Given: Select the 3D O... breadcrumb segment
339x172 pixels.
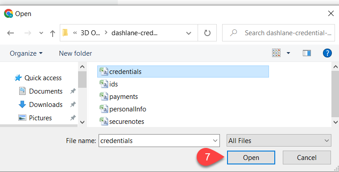Looking at the screenshot, I should click(x=90, y=33).
